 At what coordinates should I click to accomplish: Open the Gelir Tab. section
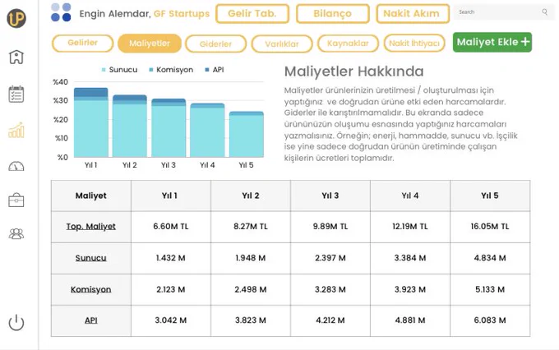[x=252, y=13]
